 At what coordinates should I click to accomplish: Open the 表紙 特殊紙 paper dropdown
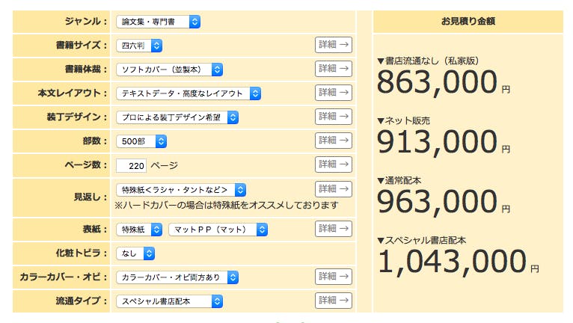coord(139,230)
